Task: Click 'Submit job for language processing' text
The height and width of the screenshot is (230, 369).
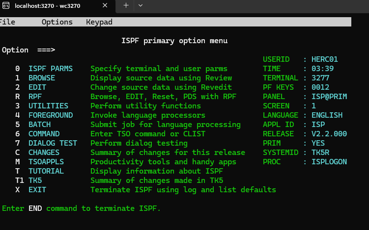Action: tap(166, 125)
